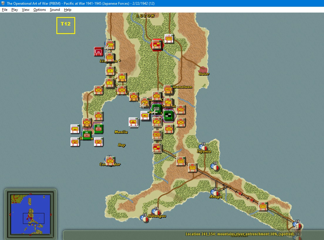Screen dimensions: 324x240
Task: Click the Bay map label
Action: [122, 145]
